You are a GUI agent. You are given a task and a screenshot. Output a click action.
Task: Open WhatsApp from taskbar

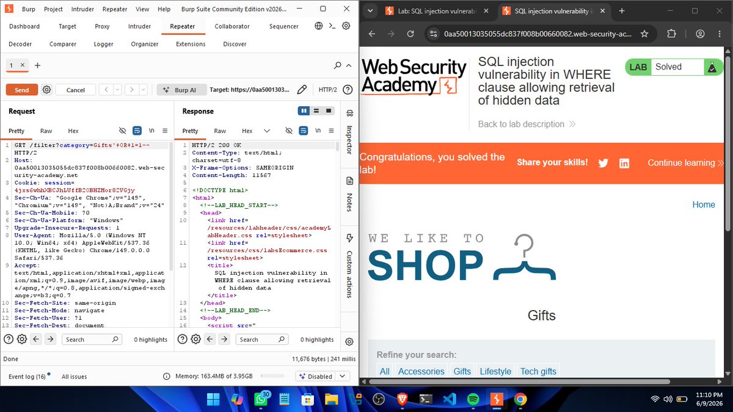point(261,399)
